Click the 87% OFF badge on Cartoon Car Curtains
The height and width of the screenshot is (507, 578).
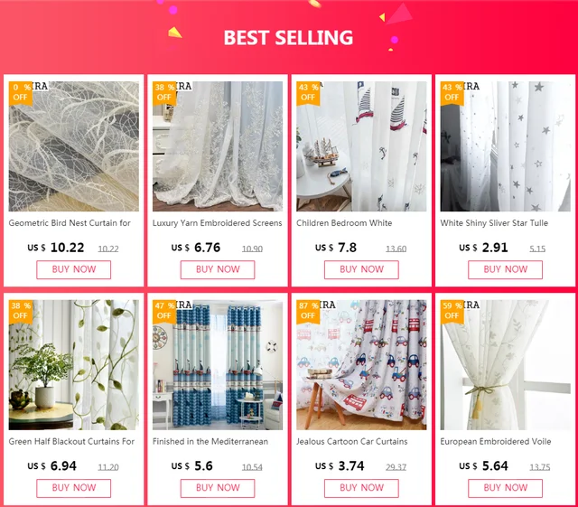[x=308, y=312]
